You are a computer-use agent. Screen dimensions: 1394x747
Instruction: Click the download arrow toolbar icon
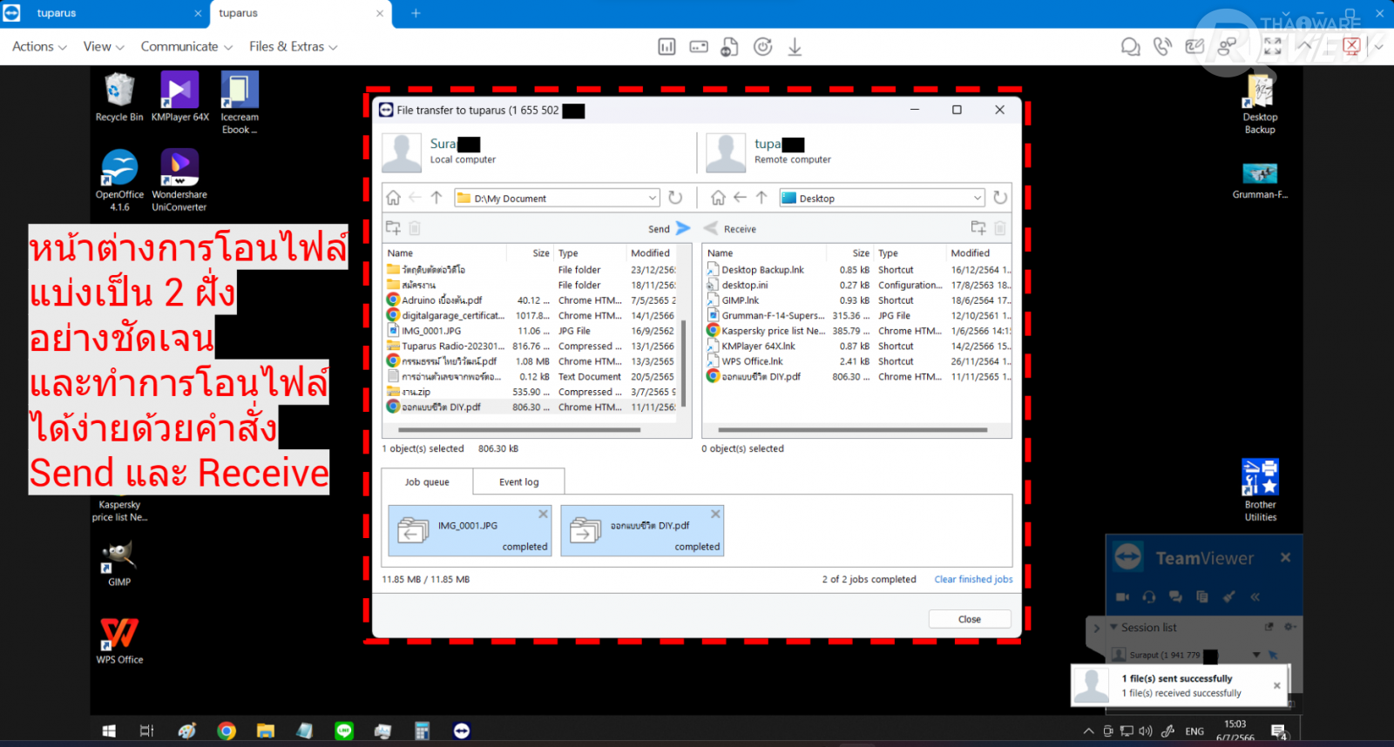[x=795, y=47]
